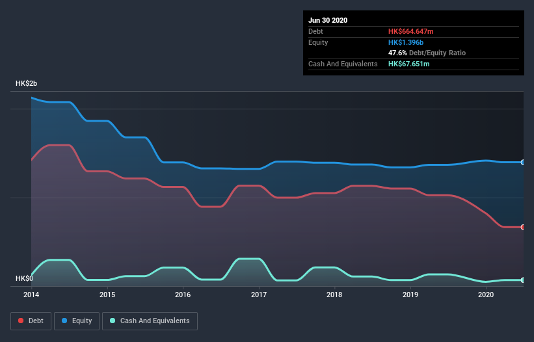Click the teal Cash And Equivalents legend dot
534x342 pixels.
pyautogui.click(x=113, y=321)
